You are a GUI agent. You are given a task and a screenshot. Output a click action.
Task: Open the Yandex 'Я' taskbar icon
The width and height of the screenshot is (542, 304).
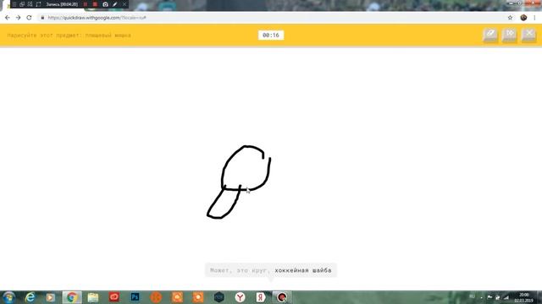tap(261, 297)
